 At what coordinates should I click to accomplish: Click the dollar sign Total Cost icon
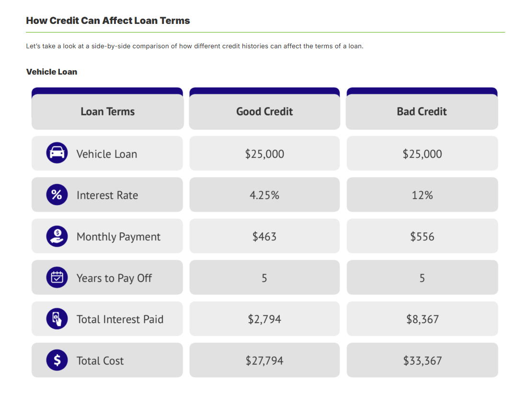click(x=57, y=360)
